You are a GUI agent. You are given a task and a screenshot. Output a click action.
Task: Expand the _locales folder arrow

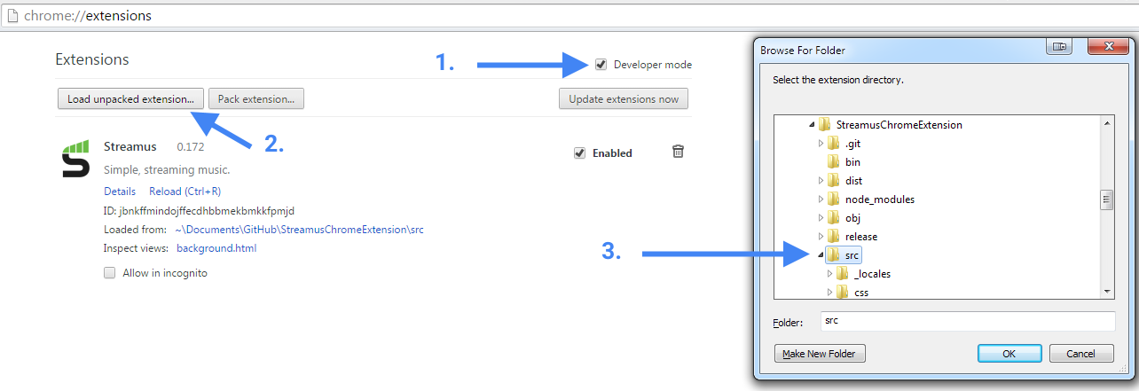829,274
